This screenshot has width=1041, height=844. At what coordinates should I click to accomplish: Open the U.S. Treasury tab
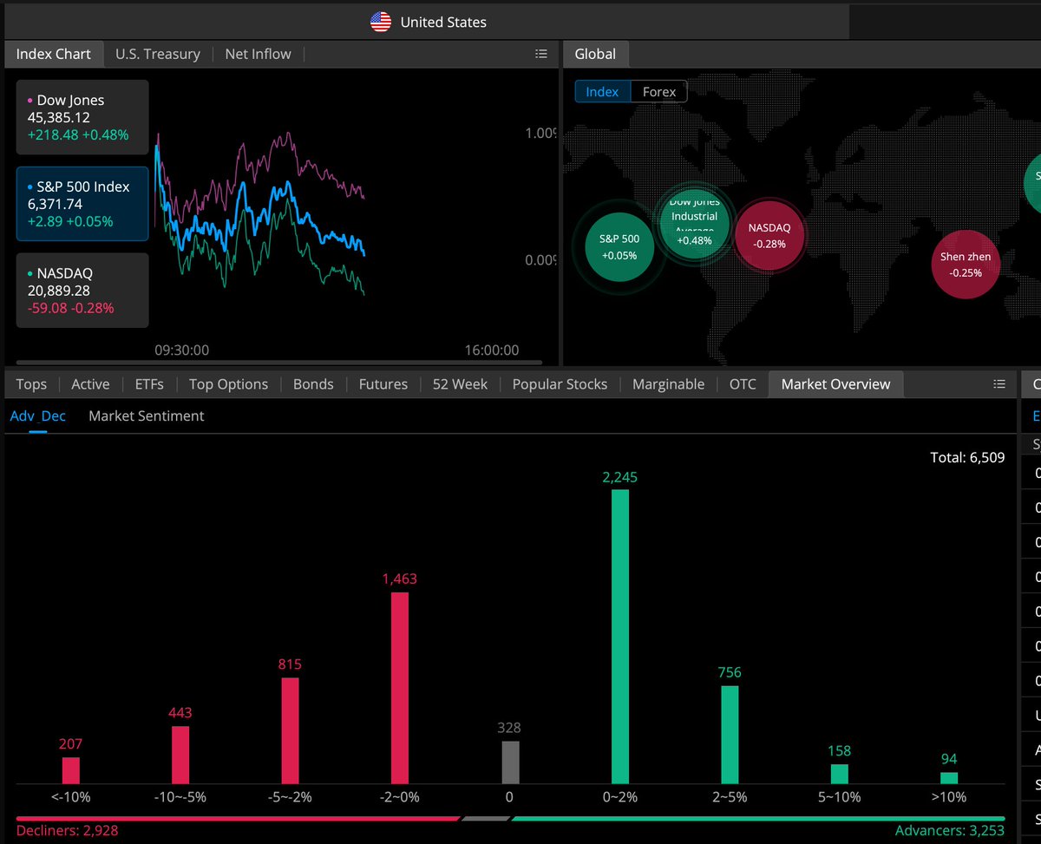pos(158,54)
